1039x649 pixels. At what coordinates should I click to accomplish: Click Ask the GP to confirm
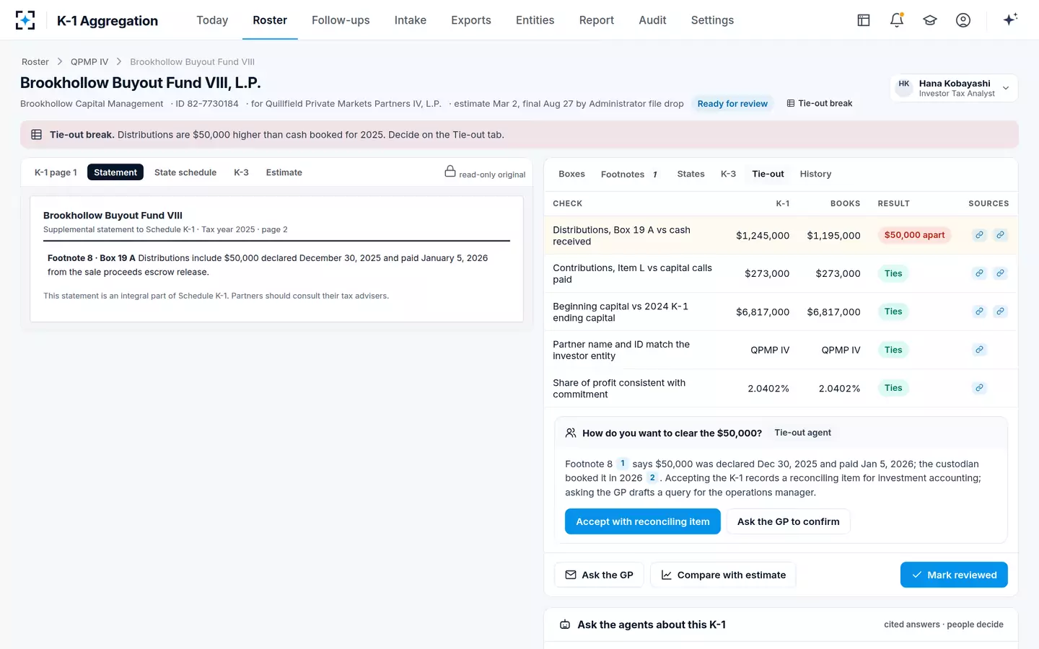[x=789, y=521]
